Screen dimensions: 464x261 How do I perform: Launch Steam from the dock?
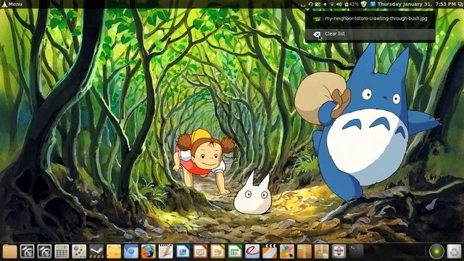coord(96,252)
